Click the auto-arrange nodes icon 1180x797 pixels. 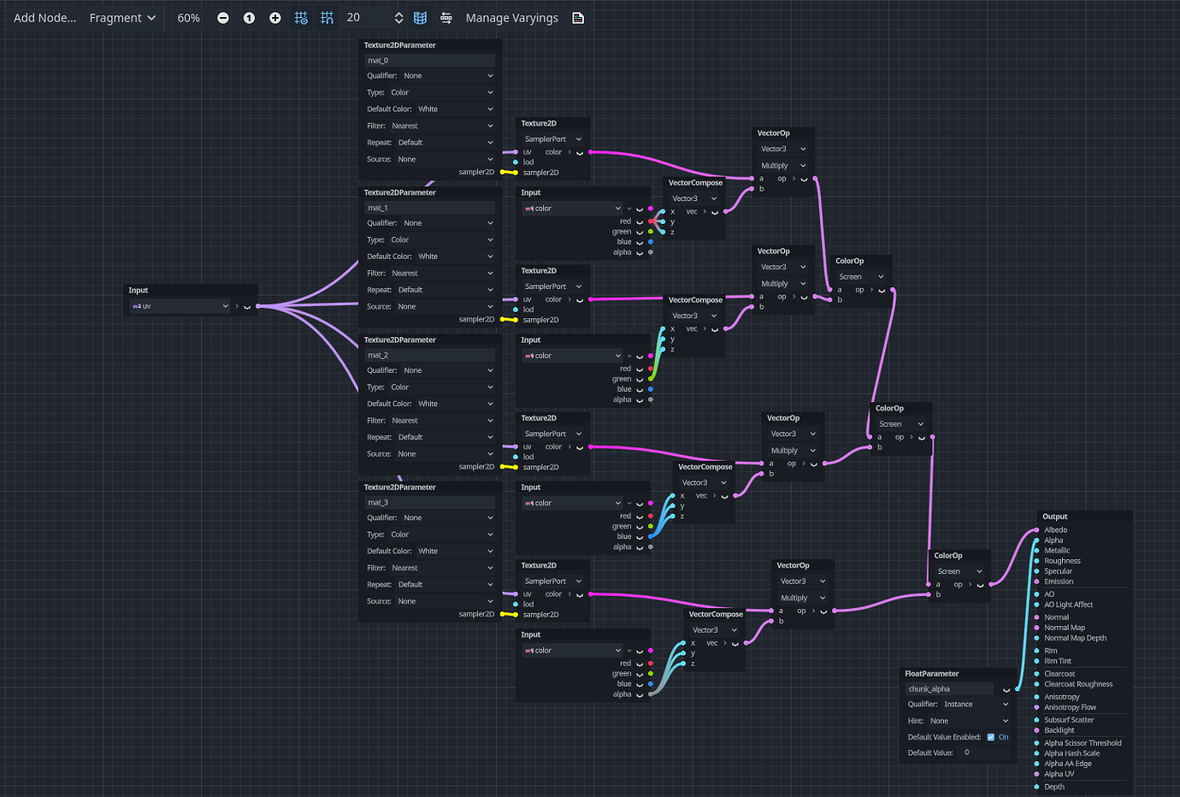click(x=446, y=17)
